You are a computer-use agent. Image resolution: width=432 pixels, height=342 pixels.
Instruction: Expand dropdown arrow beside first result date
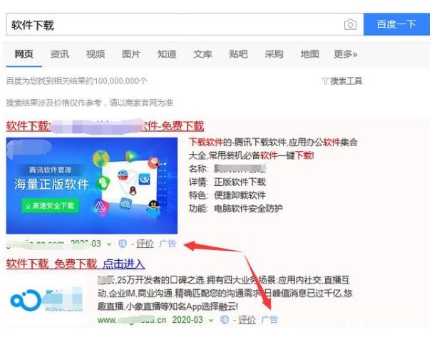tap(109, 244)
